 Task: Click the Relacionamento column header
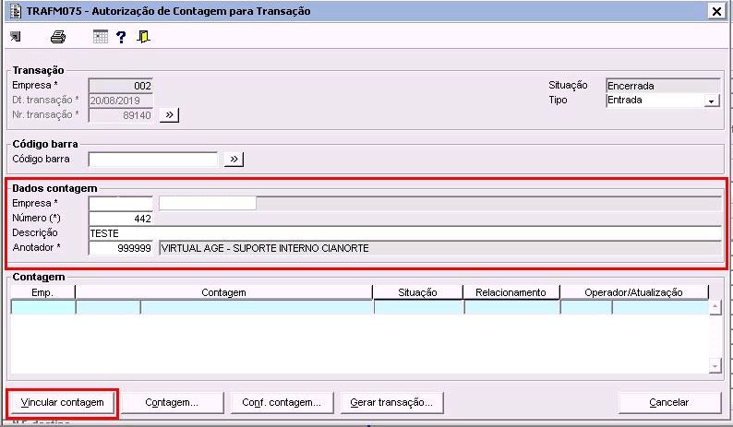tap(511, 292)
